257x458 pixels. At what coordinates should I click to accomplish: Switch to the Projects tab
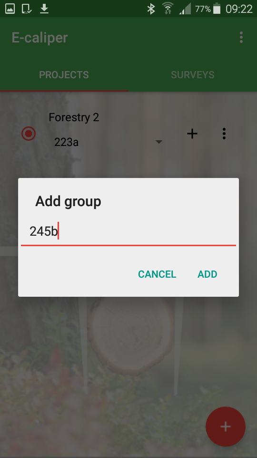(64, 75)
